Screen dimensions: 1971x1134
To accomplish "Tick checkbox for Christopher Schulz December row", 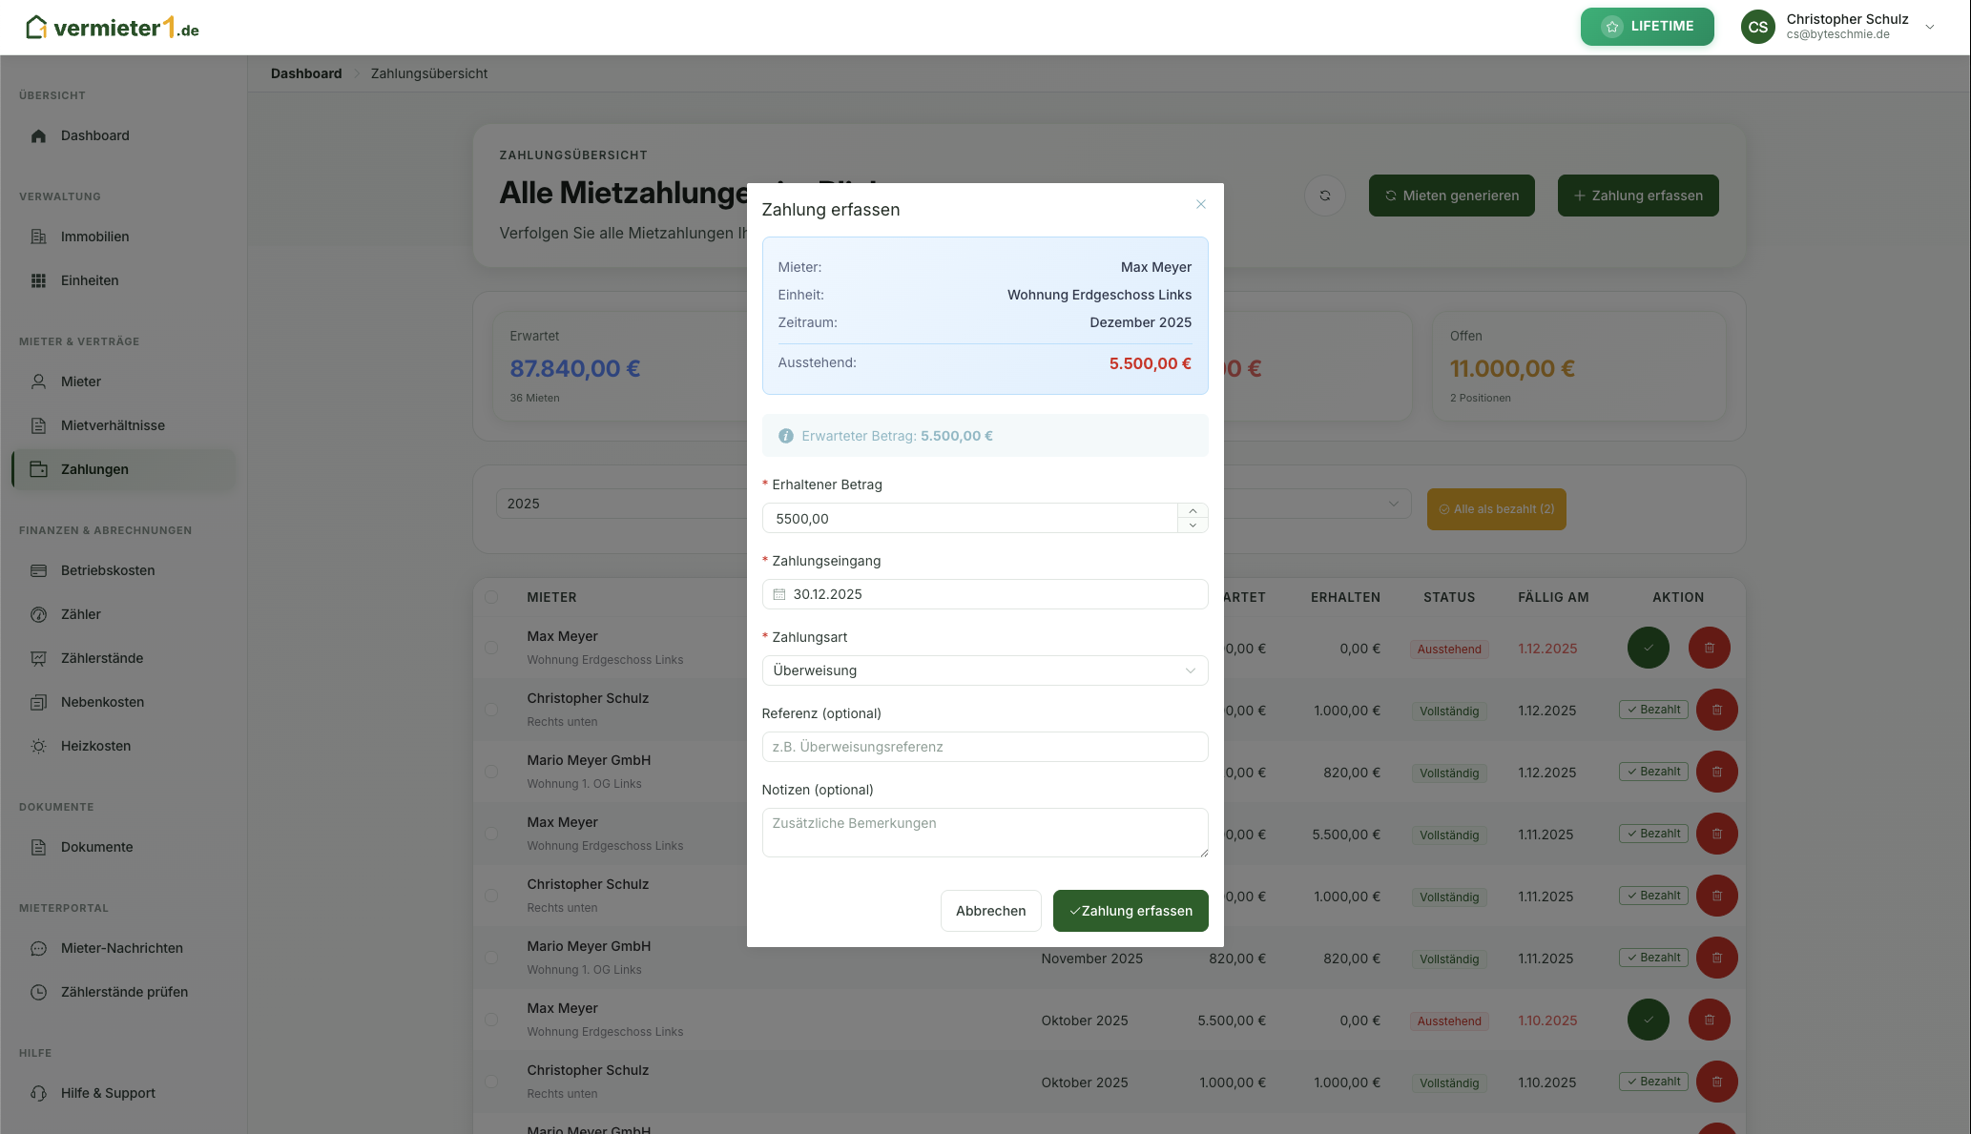I will pyautogui.click(x=491, y=710).
